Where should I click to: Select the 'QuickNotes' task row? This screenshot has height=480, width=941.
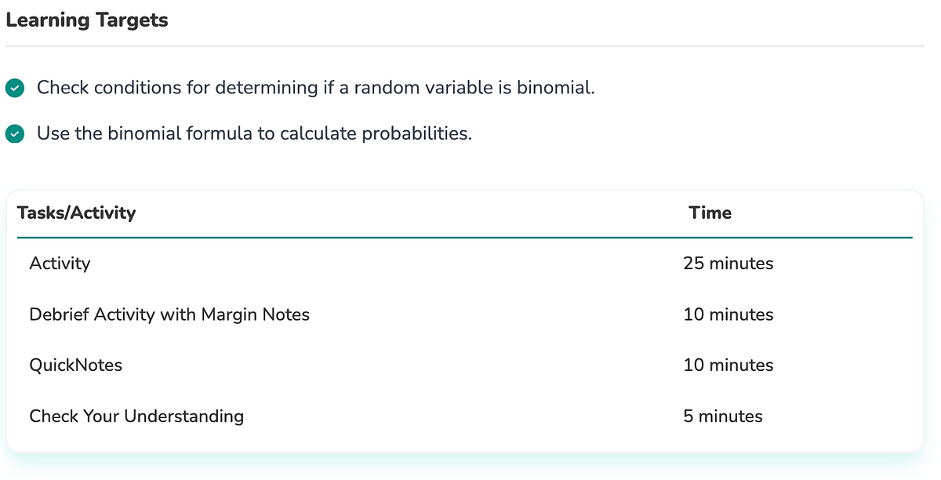tap(75, 365)
